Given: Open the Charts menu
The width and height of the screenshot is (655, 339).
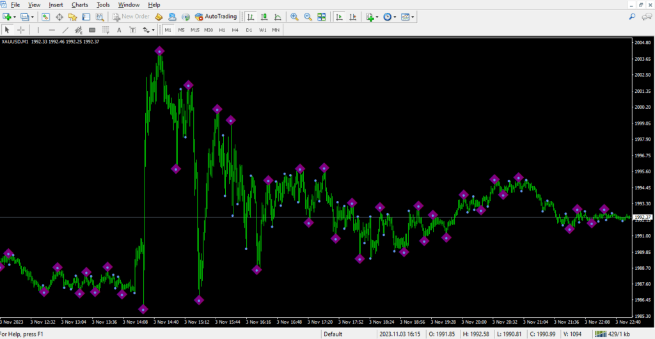Looking at the screenshot, I should coord(80,4).
